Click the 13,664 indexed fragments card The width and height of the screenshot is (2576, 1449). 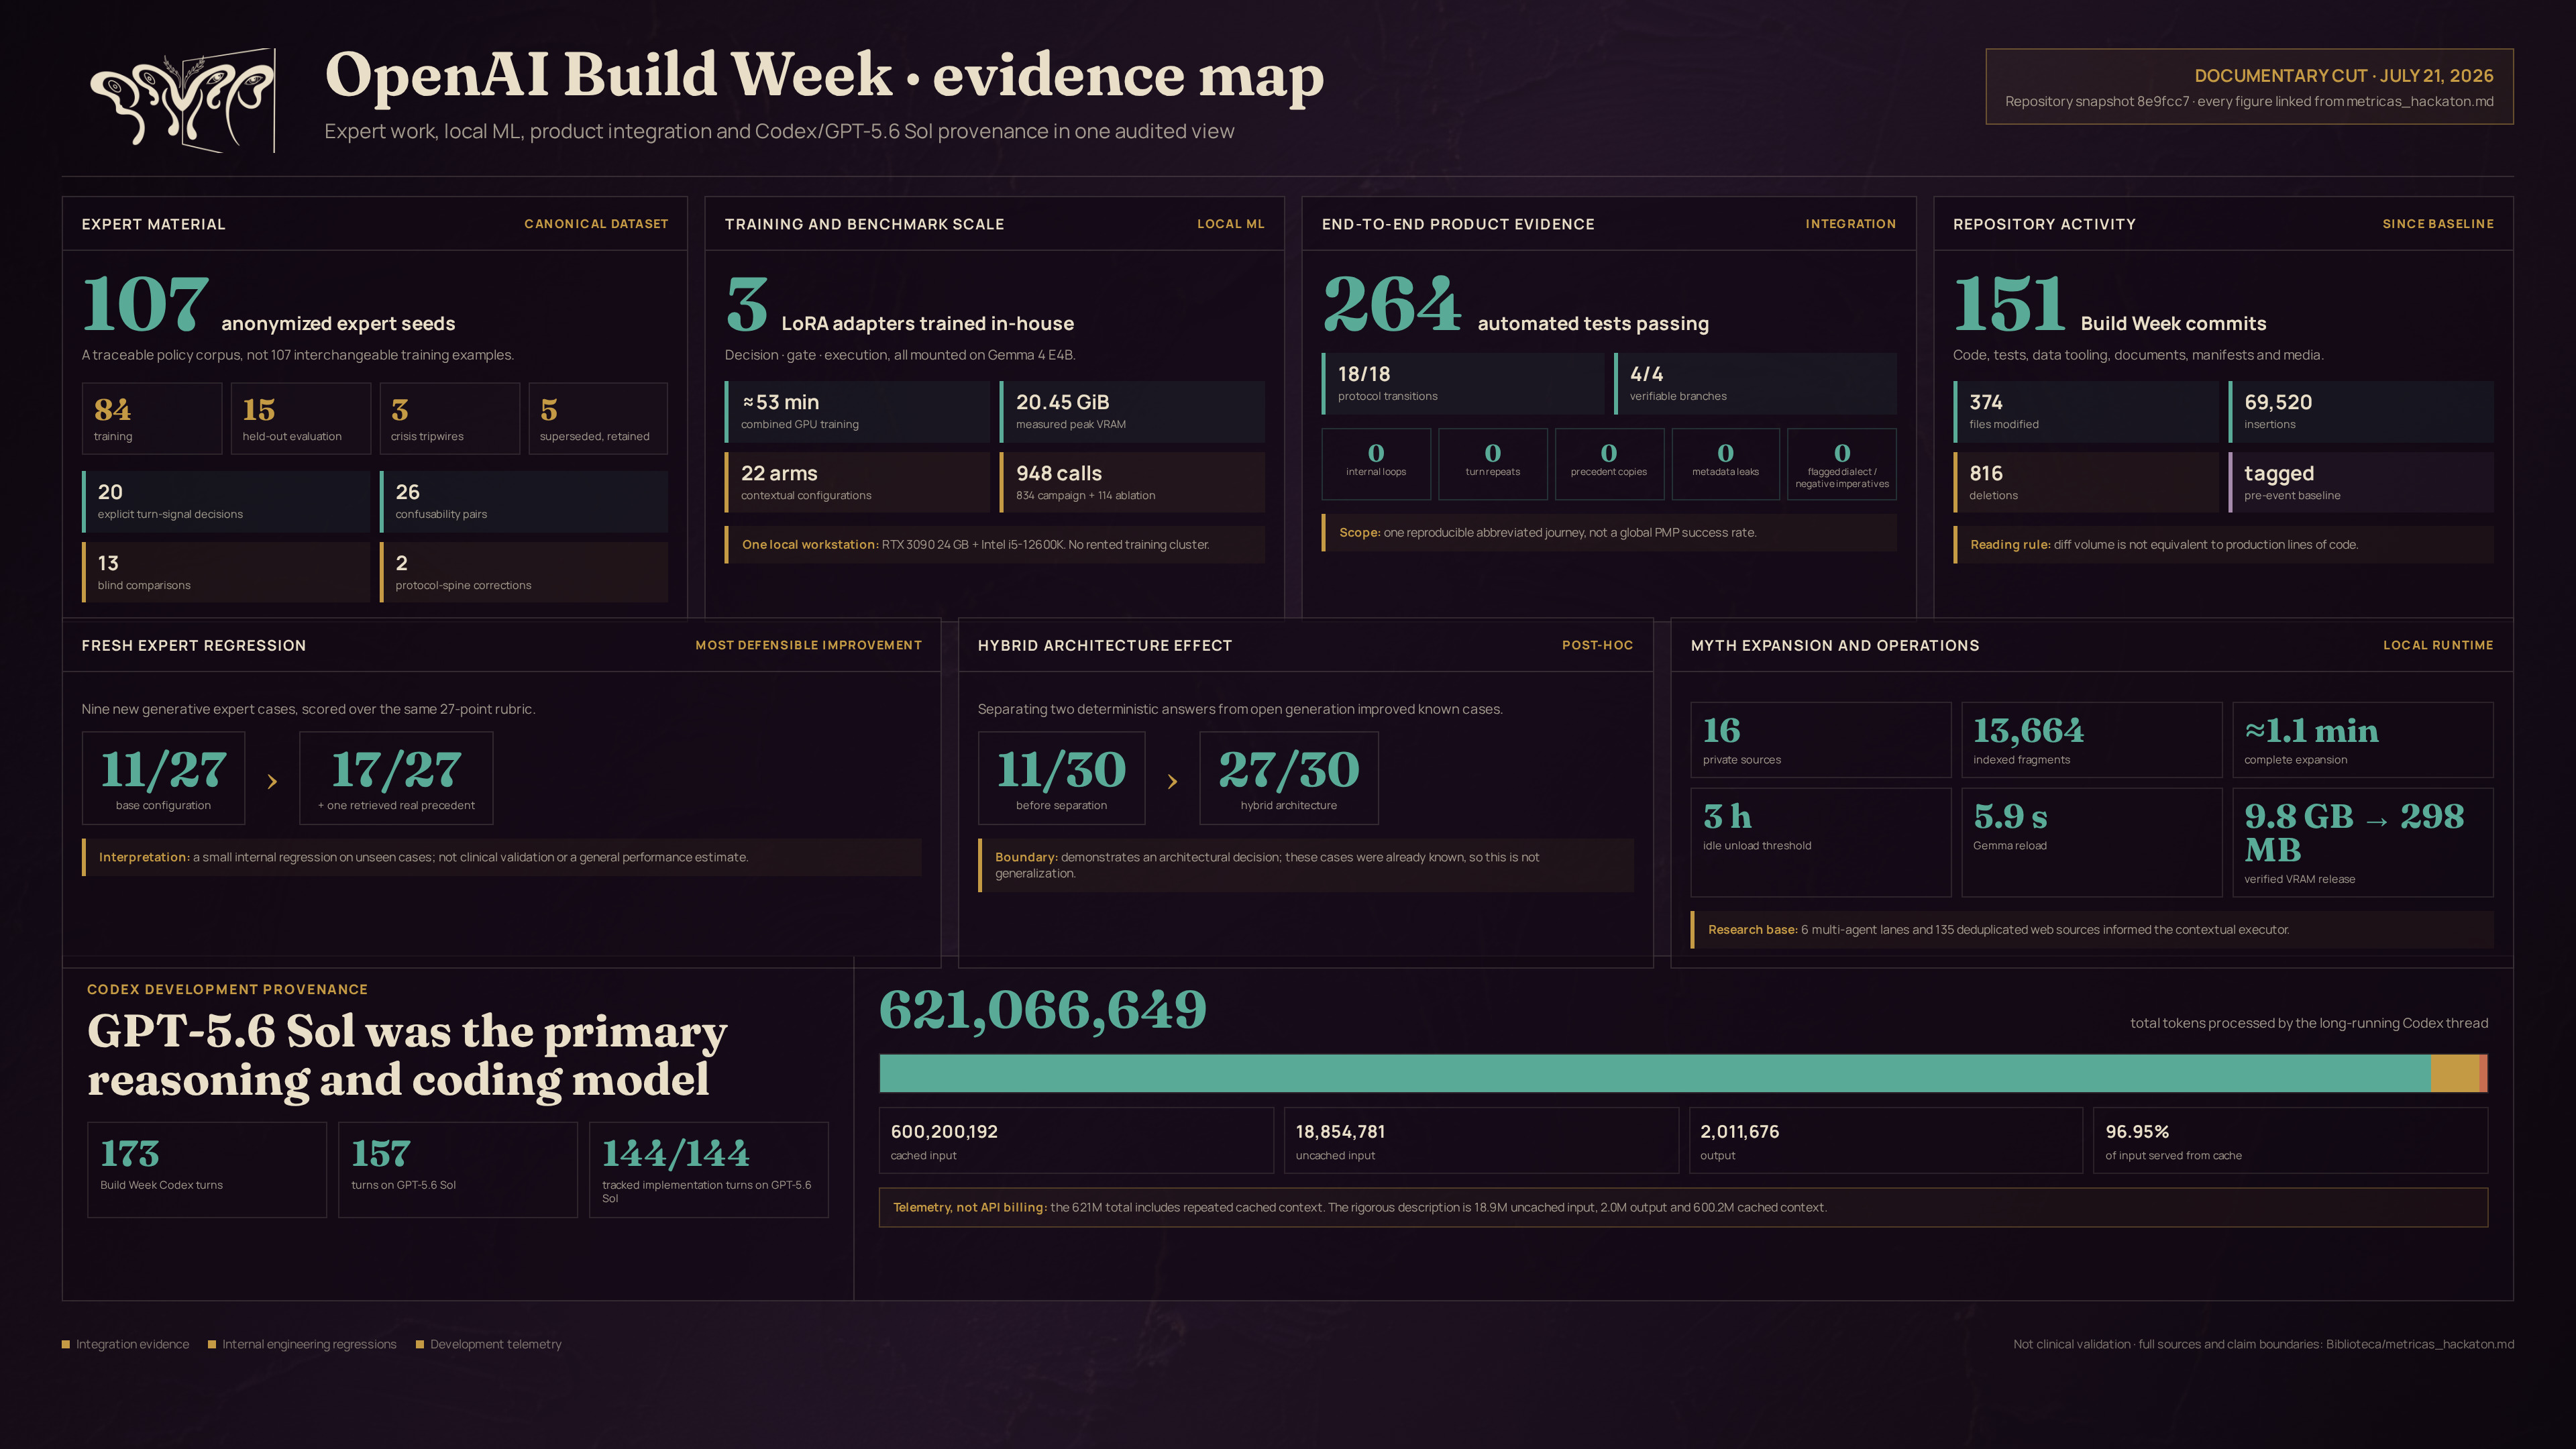pyautogui.click(x=2091, y=740)
